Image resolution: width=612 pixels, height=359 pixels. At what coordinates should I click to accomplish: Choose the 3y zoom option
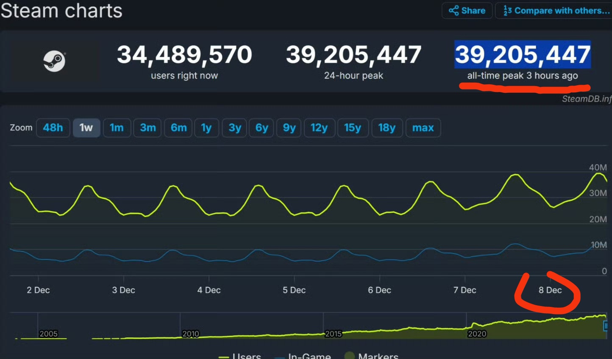click(x=235, y=128)
